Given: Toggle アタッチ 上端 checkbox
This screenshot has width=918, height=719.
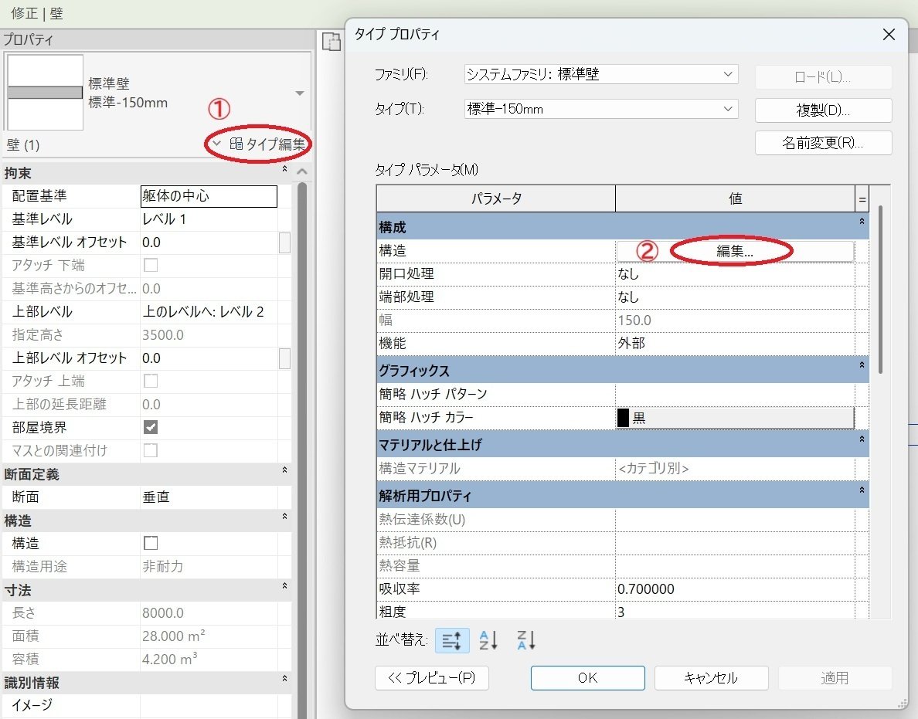Looking at the screenshot, I should click(x=151, y=381).
